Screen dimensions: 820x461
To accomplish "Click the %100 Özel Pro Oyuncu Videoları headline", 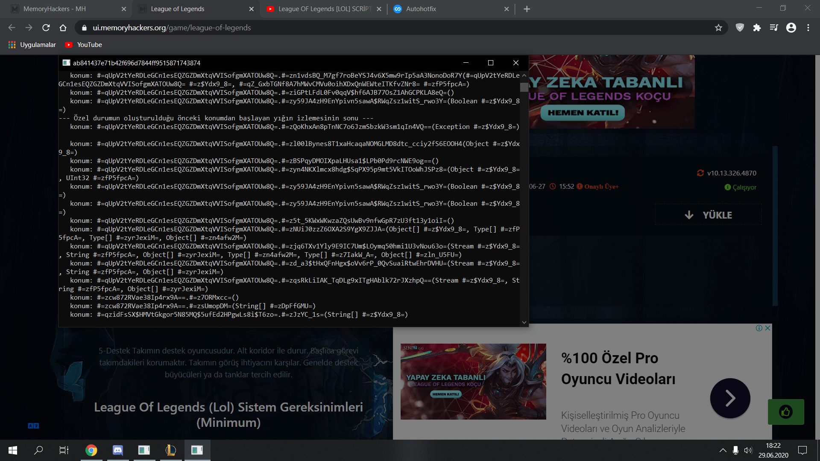I will coord(618,368).
